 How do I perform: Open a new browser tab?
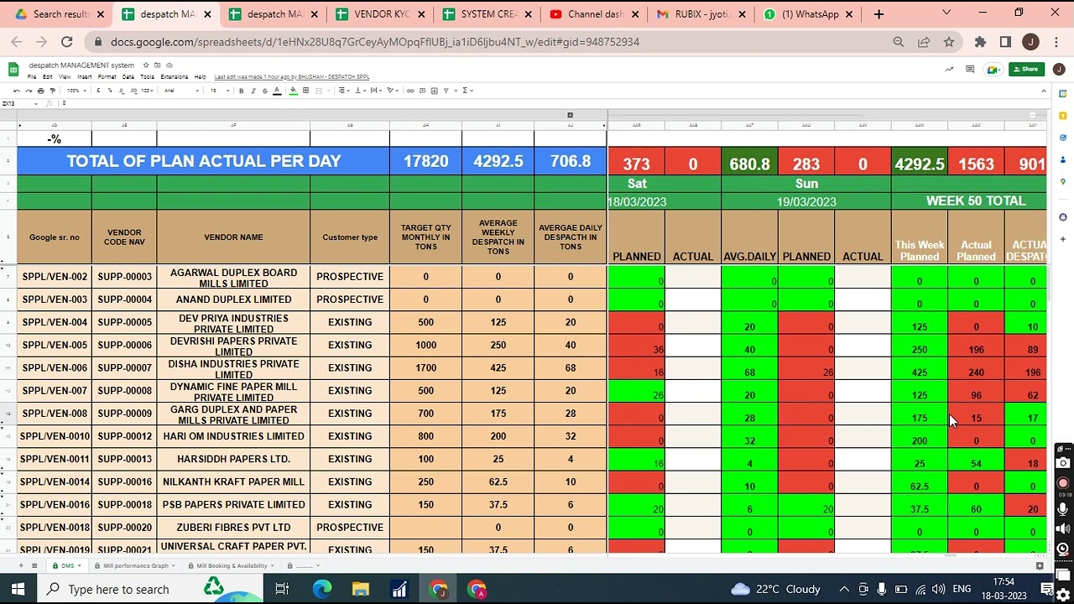tap(878, 14)
